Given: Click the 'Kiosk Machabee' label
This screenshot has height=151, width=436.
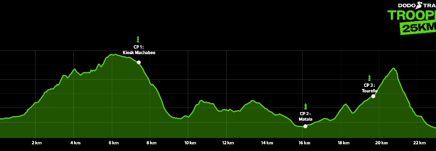Looking at the screenshot, I should (139, 53).
